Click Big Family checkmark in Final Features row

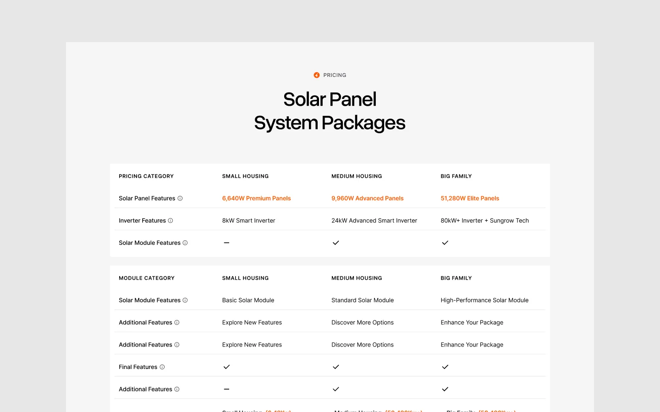pyautogui.click(x=445, y=367)
